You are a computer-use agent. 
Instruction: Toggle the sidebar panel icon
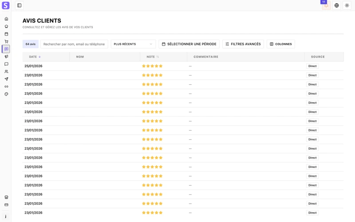pos(19,5)
